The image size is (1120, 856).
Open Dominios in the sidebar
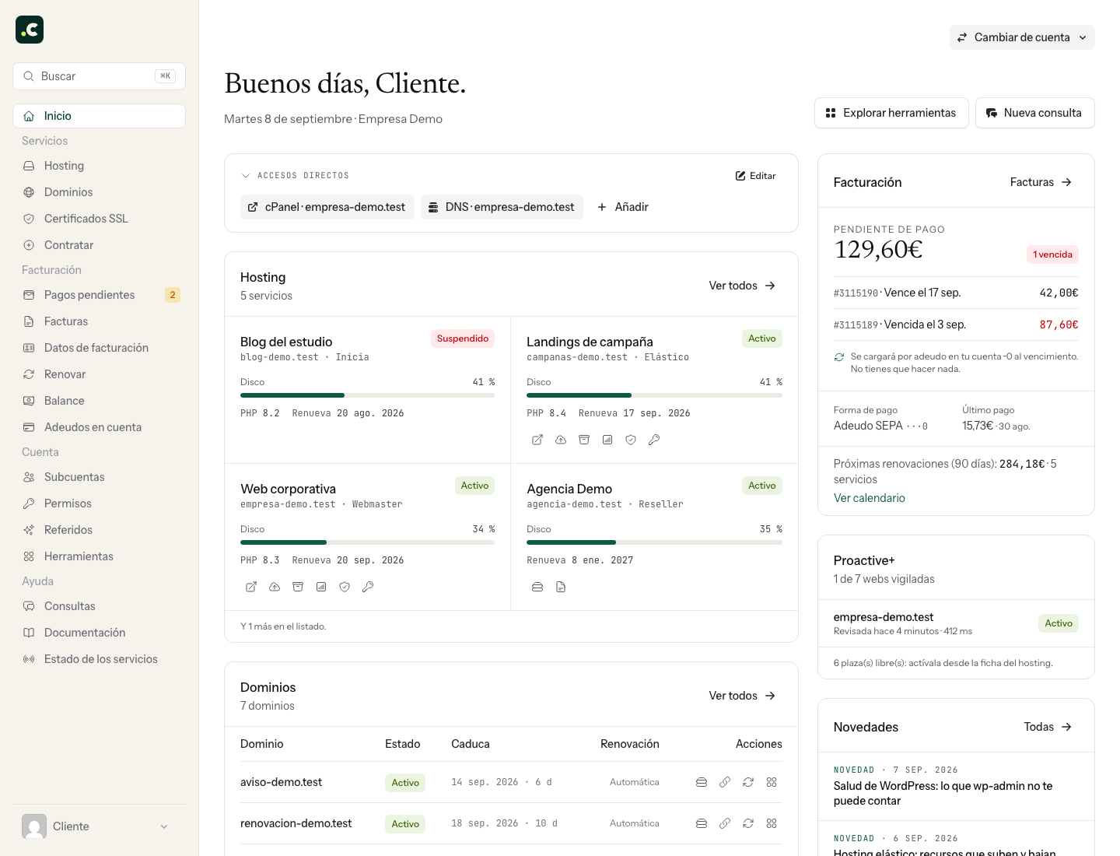point(99,192)
